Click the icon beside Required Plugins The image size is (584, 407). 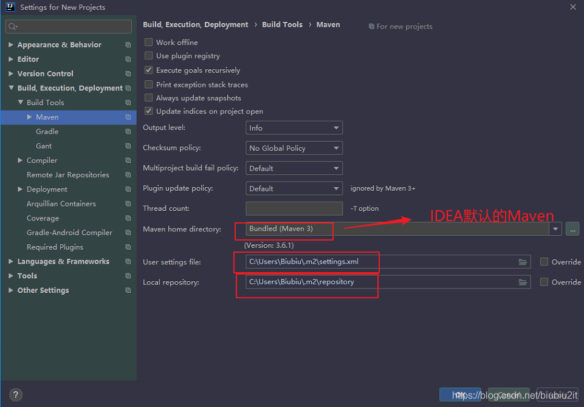tap(128, 247)
